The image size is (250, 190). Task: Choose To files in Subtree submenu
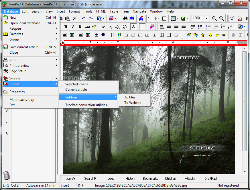(x=134, y=97)
